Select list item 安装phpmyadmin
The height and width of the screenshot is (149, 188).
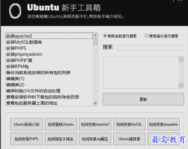coord(49,54)
